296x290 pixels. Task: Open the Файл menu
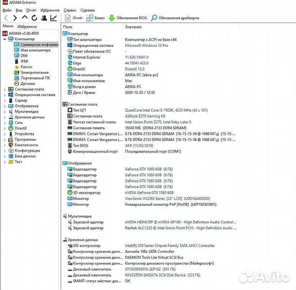tap(7, 10)
